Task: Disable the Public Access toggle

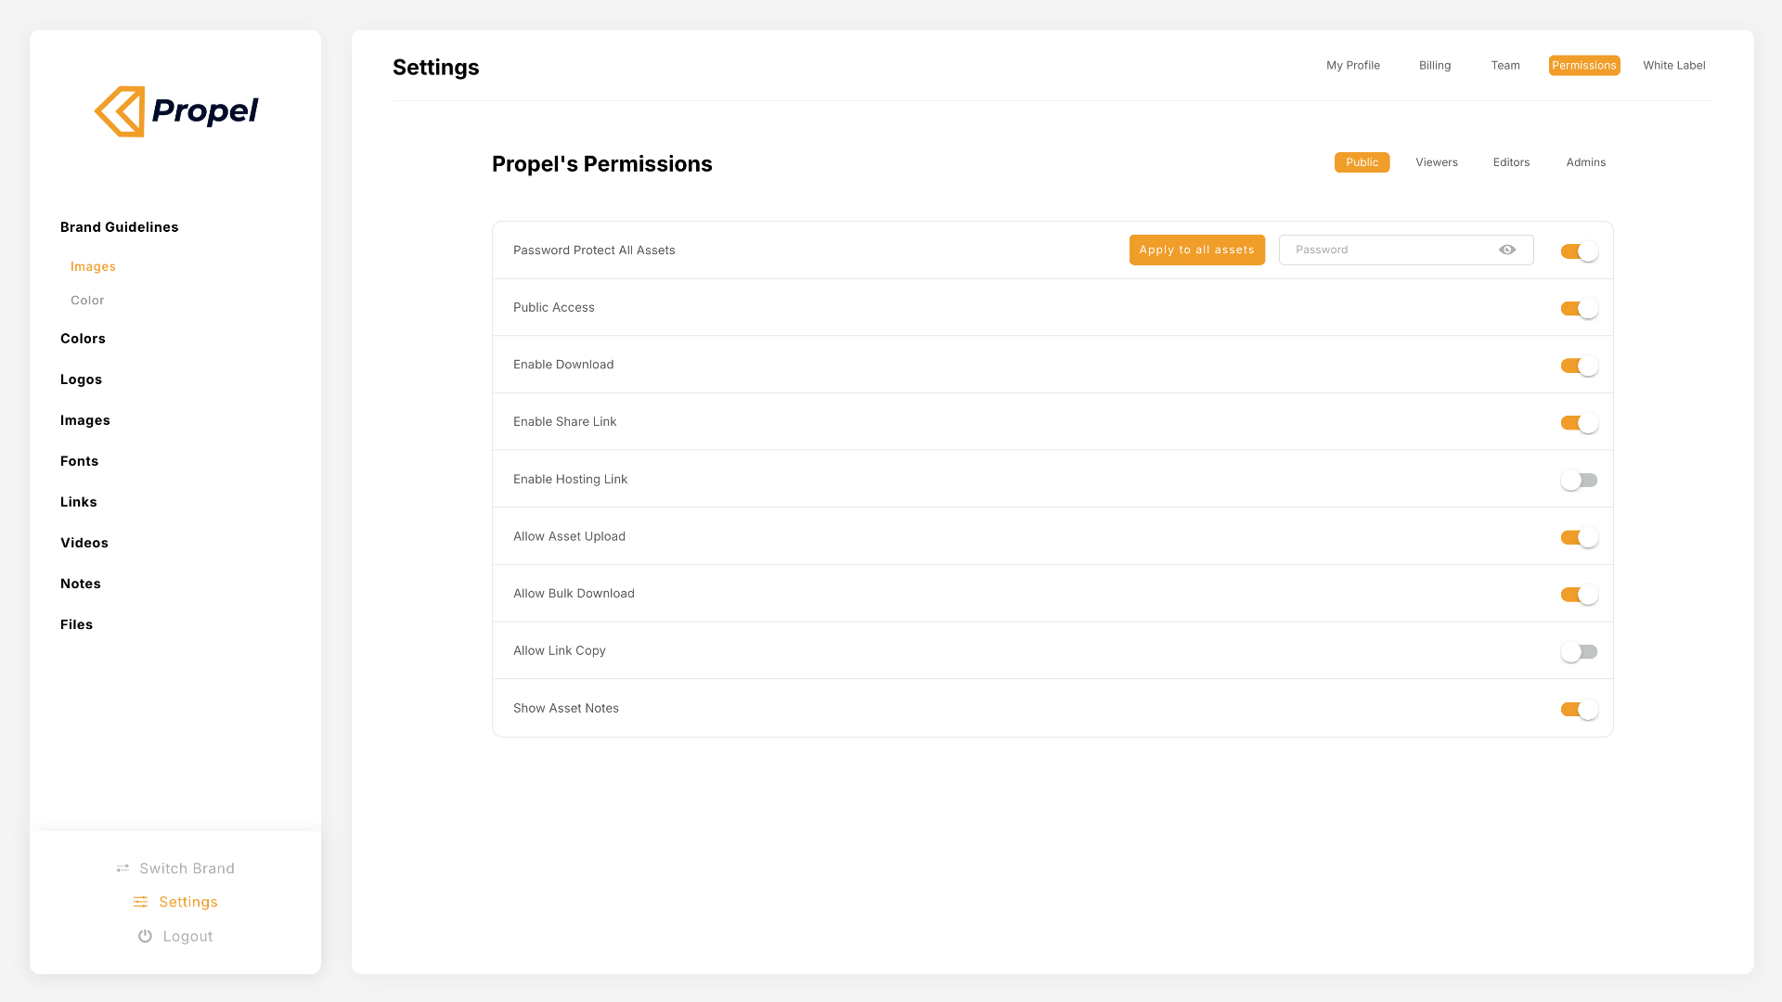Action: coord(1579,308)
